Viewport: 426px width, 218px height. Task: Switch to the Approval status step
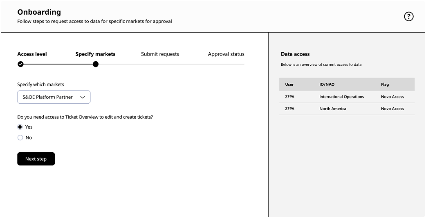coord(226,54)
